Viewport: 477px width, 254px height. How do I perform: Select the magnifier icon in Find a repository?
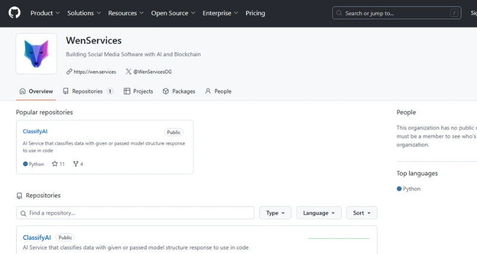click(x=23, y=214)
